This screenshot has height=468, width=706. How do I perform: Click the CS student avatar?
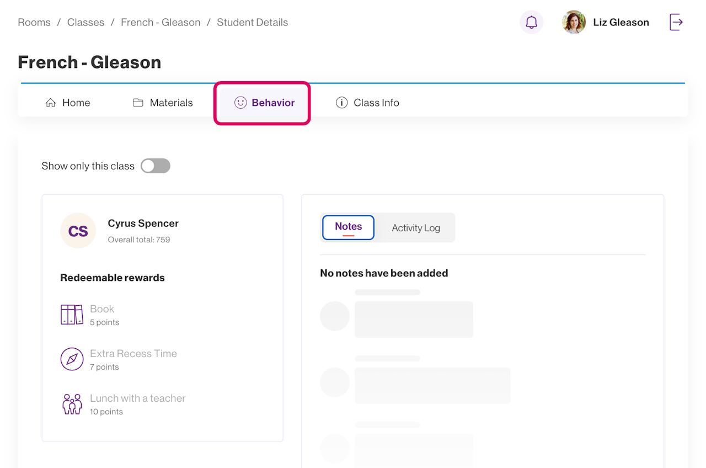coord(78,231)
